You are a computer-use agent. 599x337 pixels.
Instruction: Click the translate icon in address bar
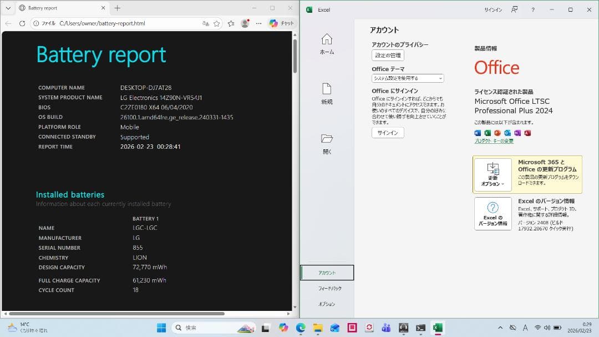206,23
